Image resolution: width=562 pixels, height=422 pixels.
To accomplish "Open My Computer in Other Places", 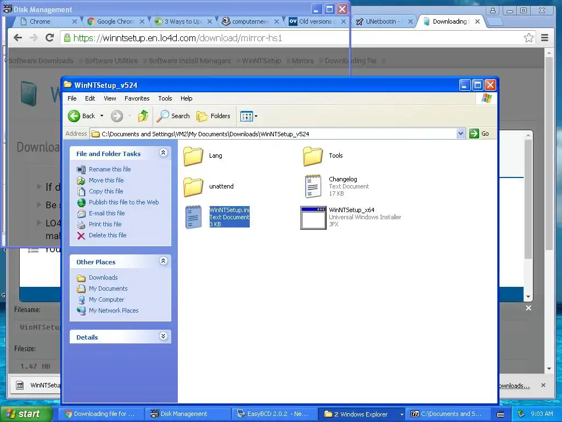I will [x=106, y=299].
